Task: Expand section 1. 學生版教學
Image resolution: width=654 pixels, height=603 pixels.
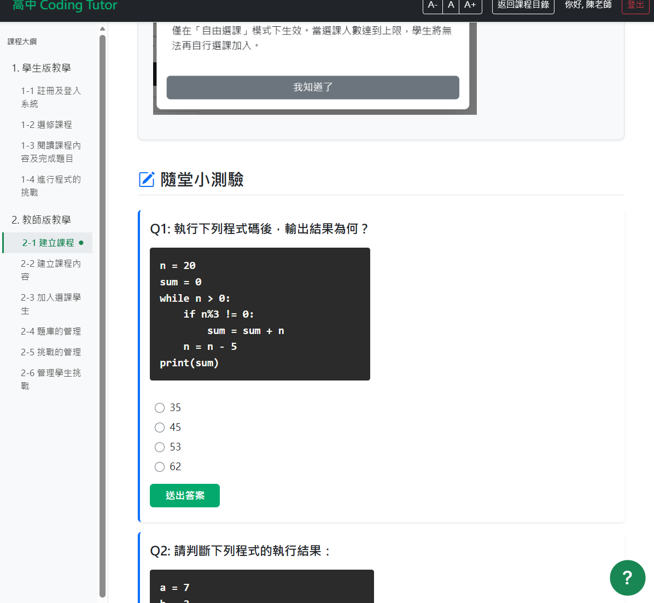Action: pos(42,68)
